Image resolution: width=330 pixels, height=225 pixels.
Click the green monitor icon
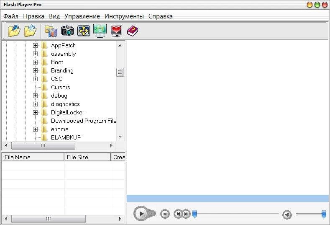(100, 31)
